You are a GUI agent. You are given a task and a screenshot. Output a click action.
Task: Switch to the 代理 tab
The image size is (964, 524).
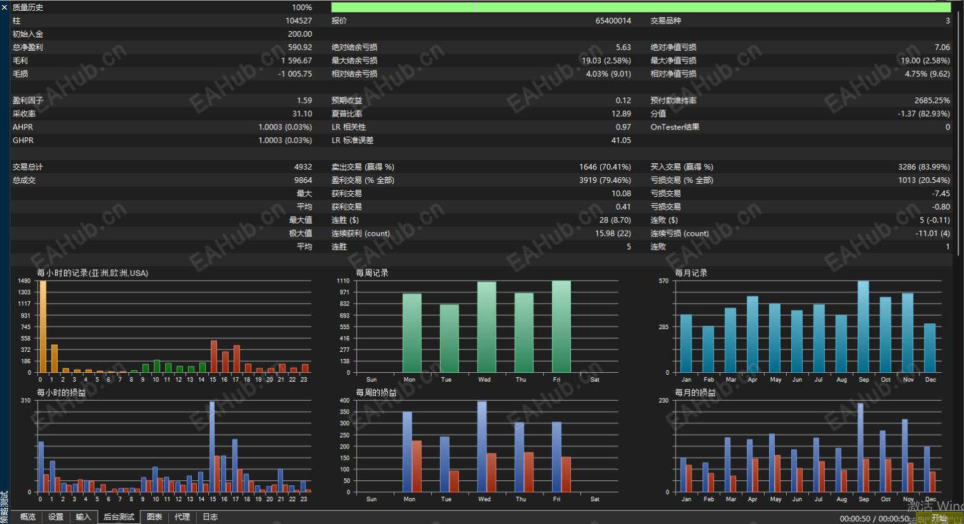coord(182,517)
